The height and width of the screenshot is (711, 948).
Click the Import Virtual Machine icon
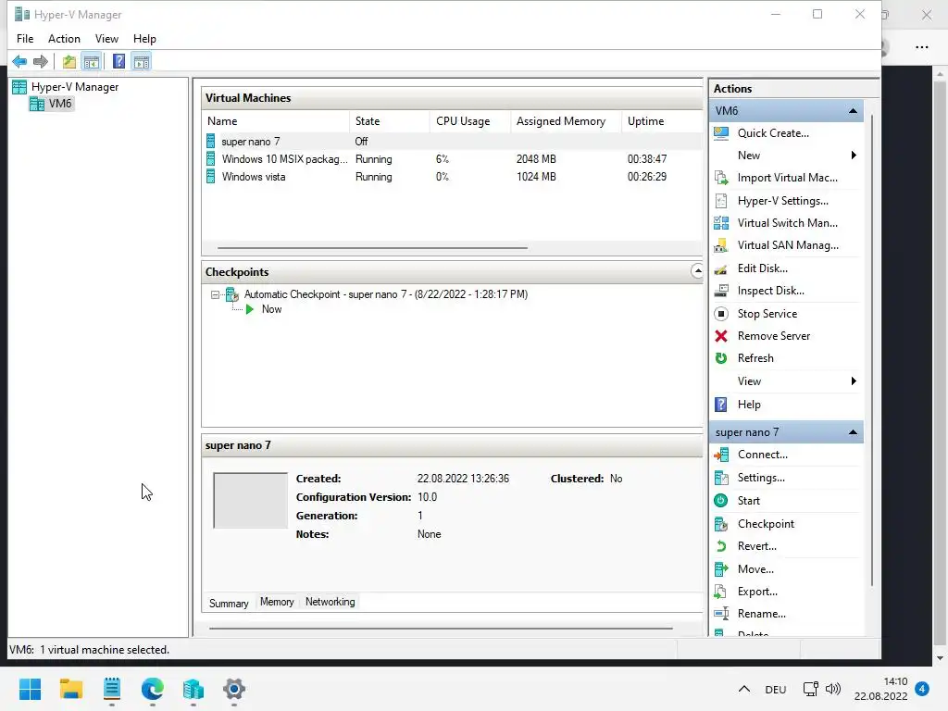(721, 178)
